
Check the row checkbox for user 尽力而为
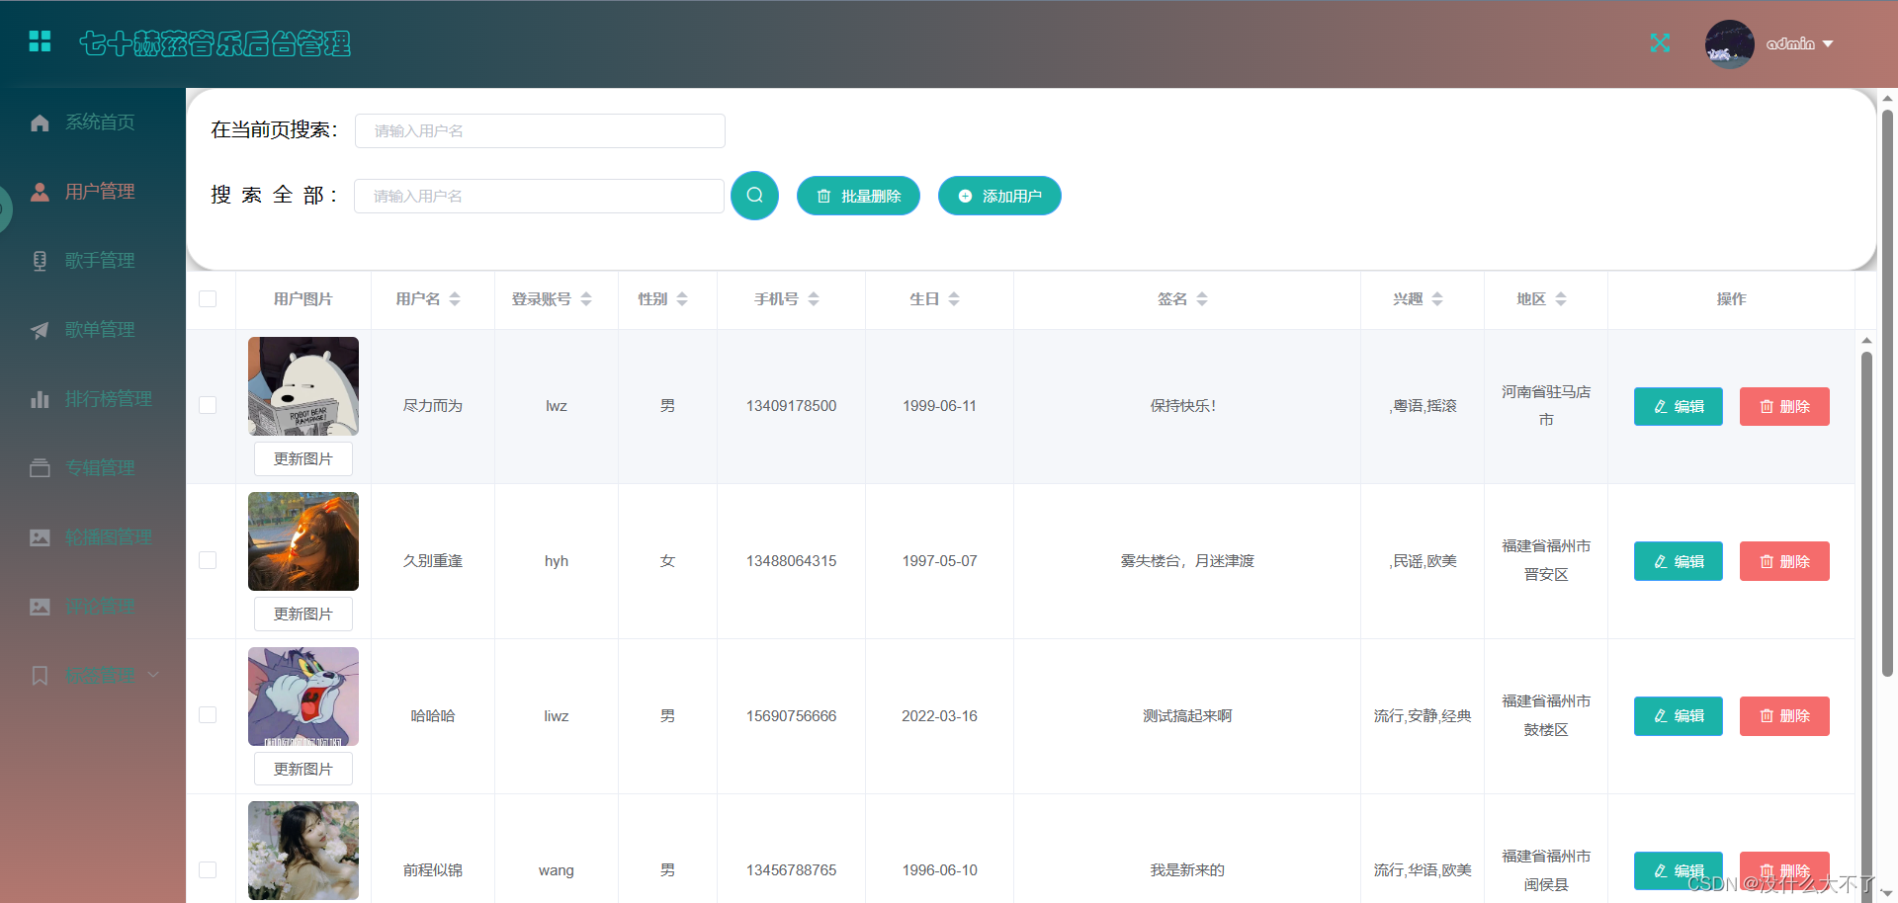pyautogui.click(x=209, y=405)
